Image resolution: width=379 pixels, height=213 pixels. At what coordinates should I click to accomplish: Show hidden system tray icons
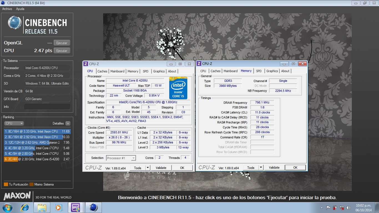(322, 208)
